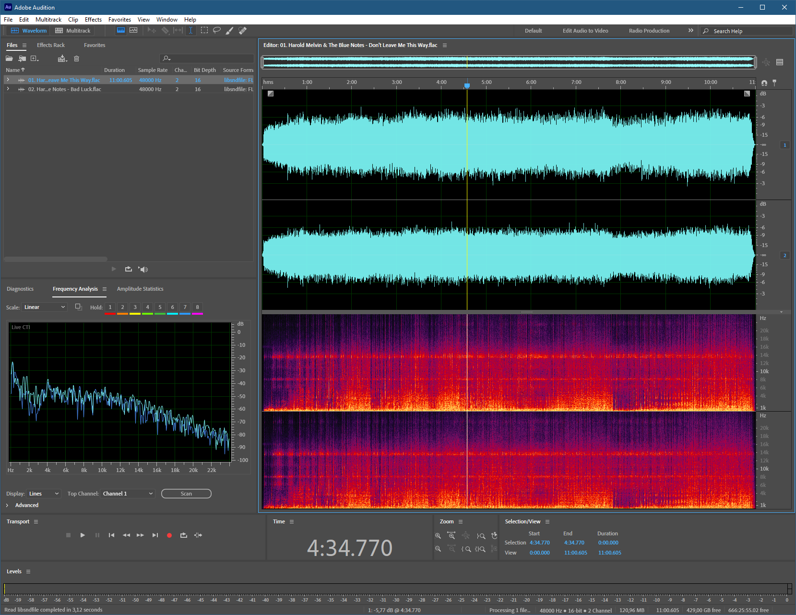Click the Search Help field
The height and width of the screenshot is (615, 796).
tap(747, 31)
